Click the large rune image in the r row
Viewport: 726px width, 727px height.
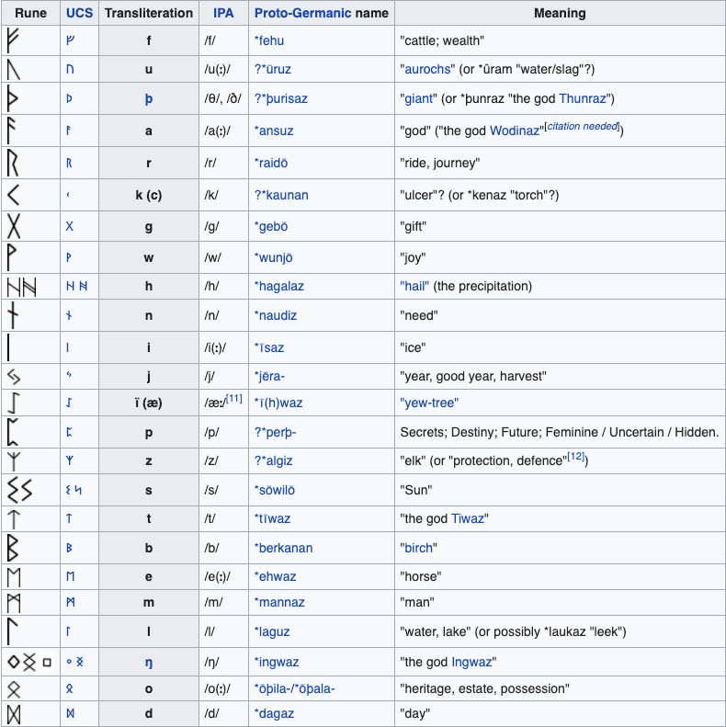pyautogui.click(x=14, y=163)
